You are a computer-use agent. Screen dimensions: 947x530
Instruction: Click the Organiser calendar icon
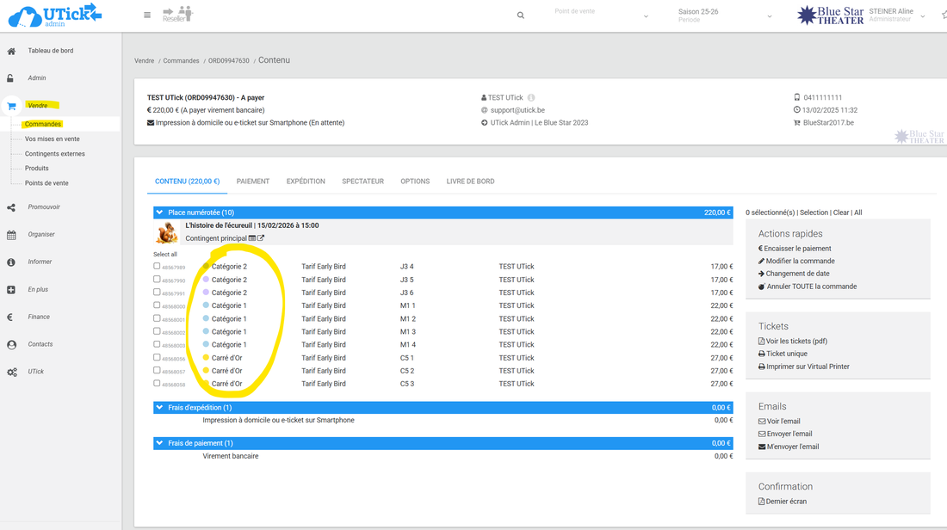pyautogui.click(x=11, y=235)
